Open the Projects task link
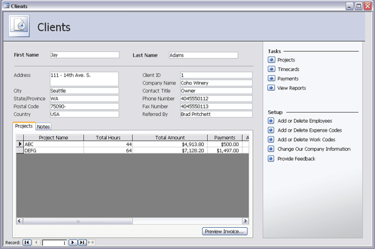 286,60
